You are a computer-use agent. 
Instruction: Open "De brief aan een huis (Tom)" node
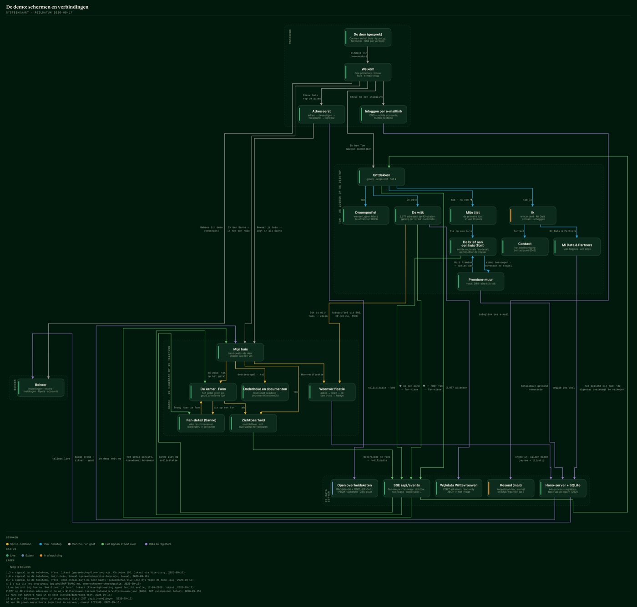click(x=473, y=247)
